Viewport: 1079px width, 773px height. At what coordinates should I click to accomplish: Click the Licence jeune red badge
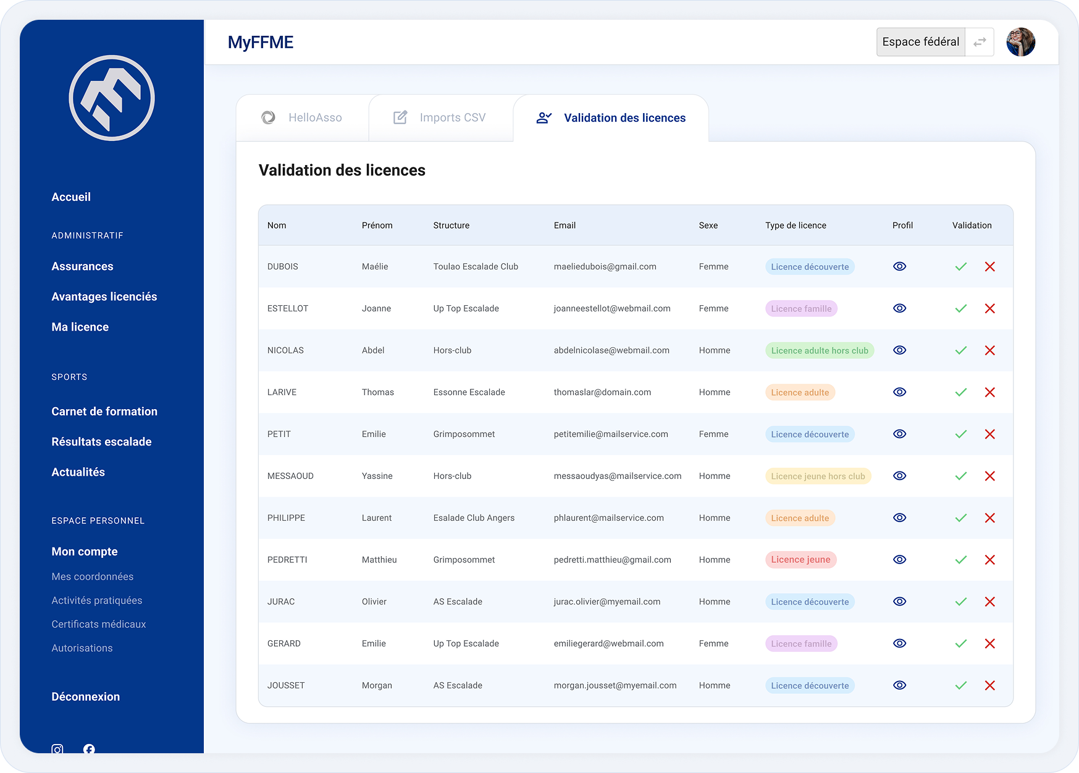(x=800, y=560)
